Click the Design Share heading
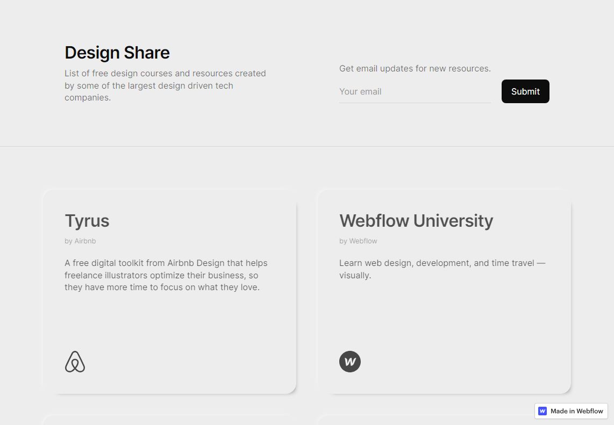Viewport: 614px width, 425px height. (117, 53)
